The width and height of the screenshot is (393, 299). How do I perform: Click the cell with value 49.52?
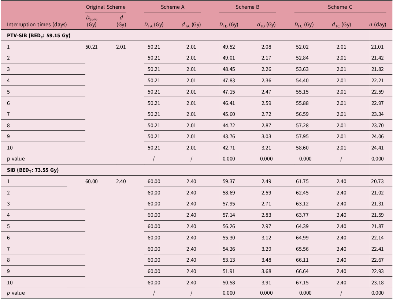[x=229, y=47]
